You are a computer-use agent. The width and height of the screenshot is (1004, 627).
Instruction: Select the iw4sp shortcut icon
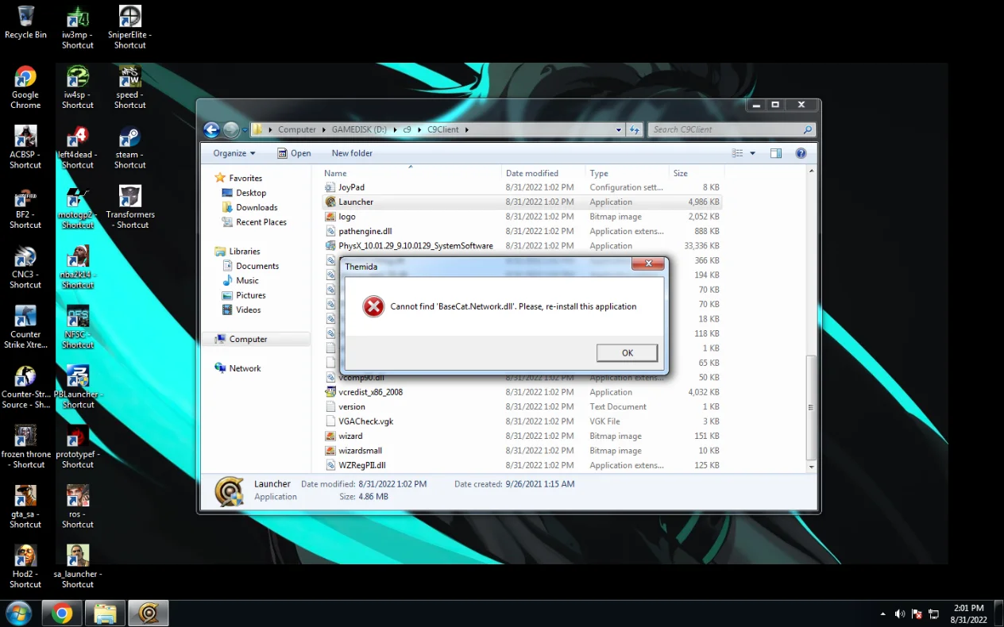coord(78,88)
